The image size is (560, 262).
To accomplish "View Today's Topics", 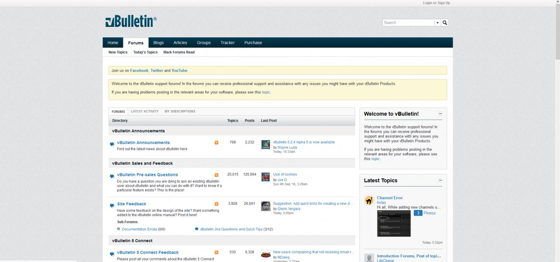I will pyautogui.click(x=145, y=52).
